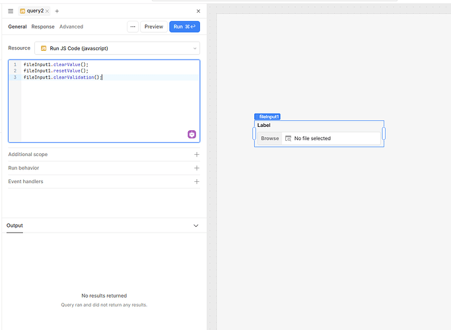Screen dimensions: 451x330
Task: Close the query editor panel
Action: [x=198, y=11]
